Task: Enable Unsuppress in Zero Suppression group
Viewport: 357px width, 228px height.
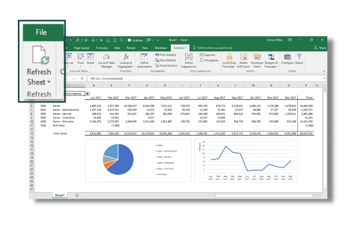Action: coord(210,60)
